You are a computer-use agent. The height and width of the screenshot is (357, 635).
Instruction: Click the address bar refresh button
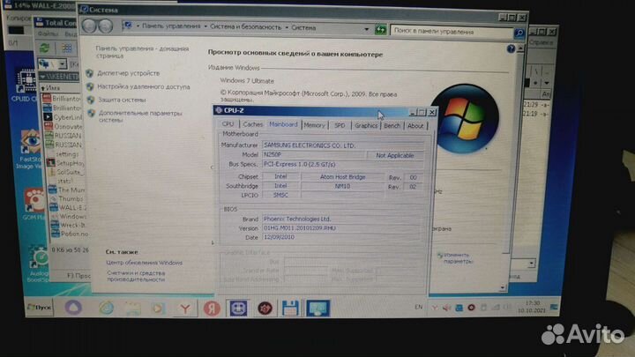click(x=380, y=30)
